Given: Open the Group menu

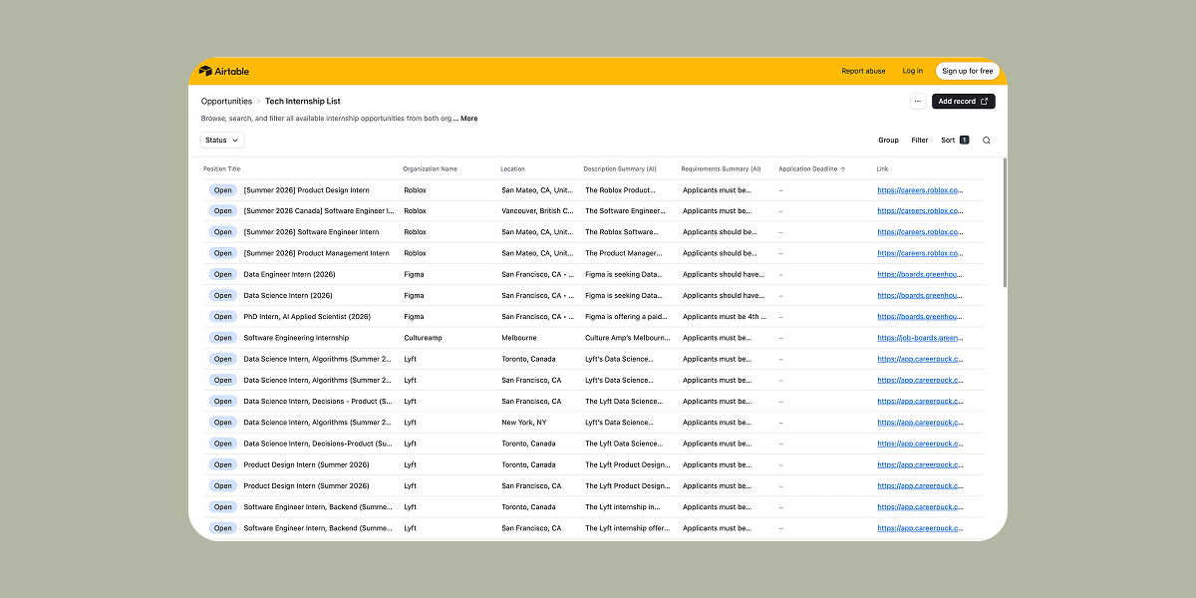Looking at the screenshot, I should pyautogui.click(x=888, y=141).
